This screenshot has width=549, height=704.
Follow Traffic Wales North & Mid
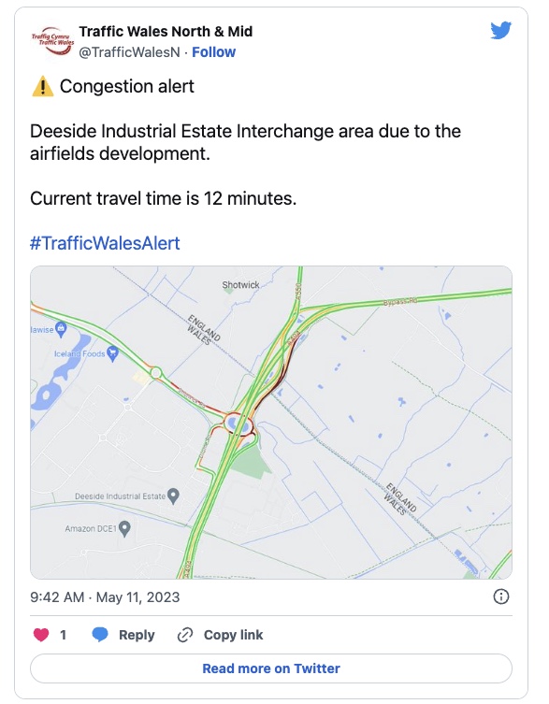(x=213, y=52)
